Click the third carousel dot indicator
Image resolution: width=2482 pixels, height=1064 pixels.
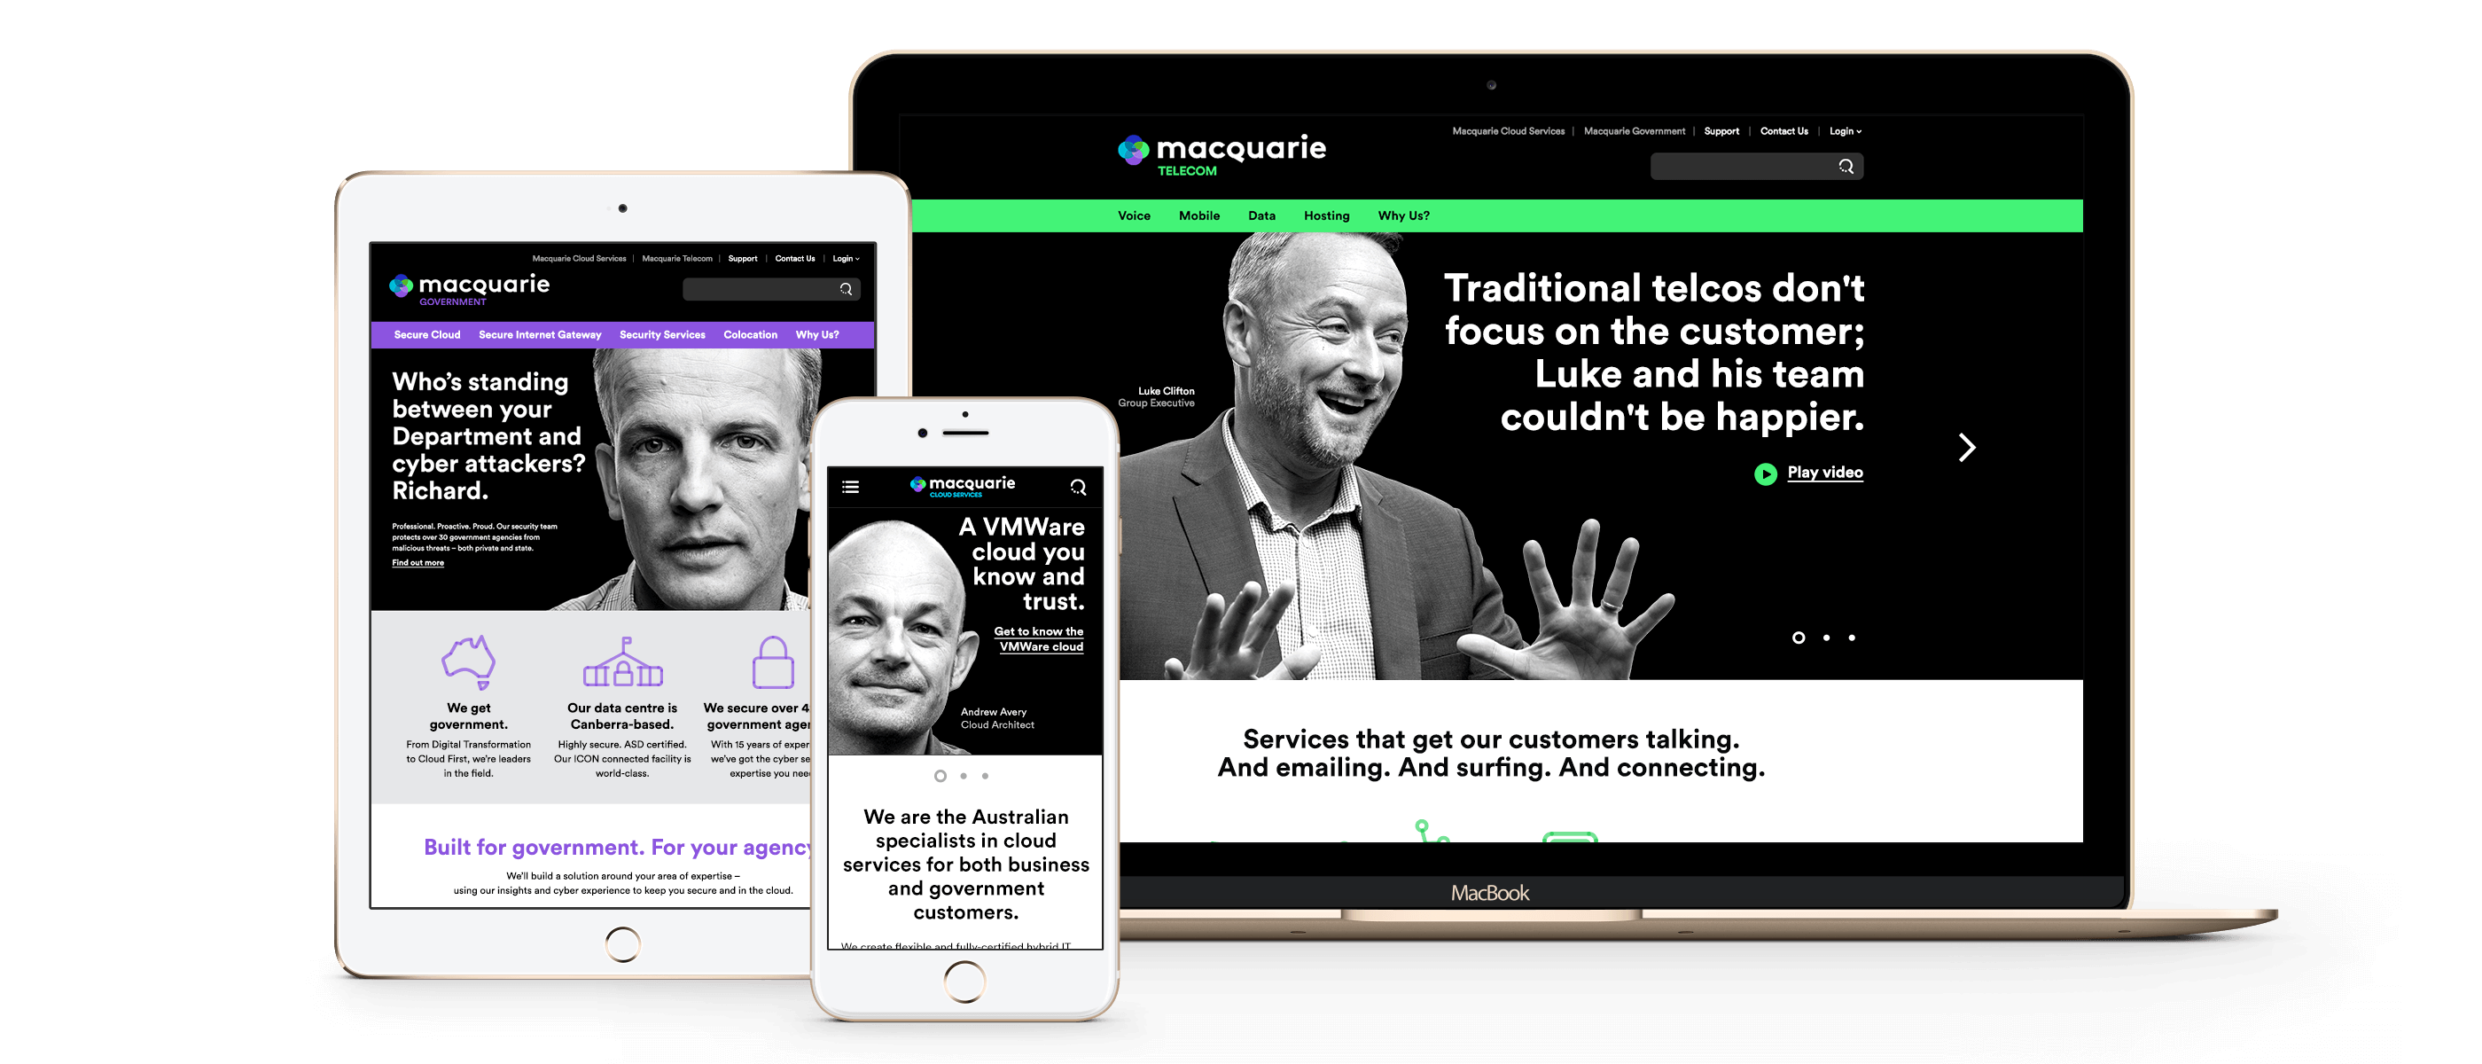[1841, 639]
